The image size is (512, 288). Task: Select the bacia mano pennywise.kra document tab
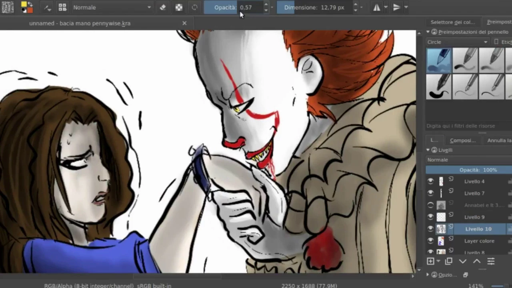(x=80, y=23)
